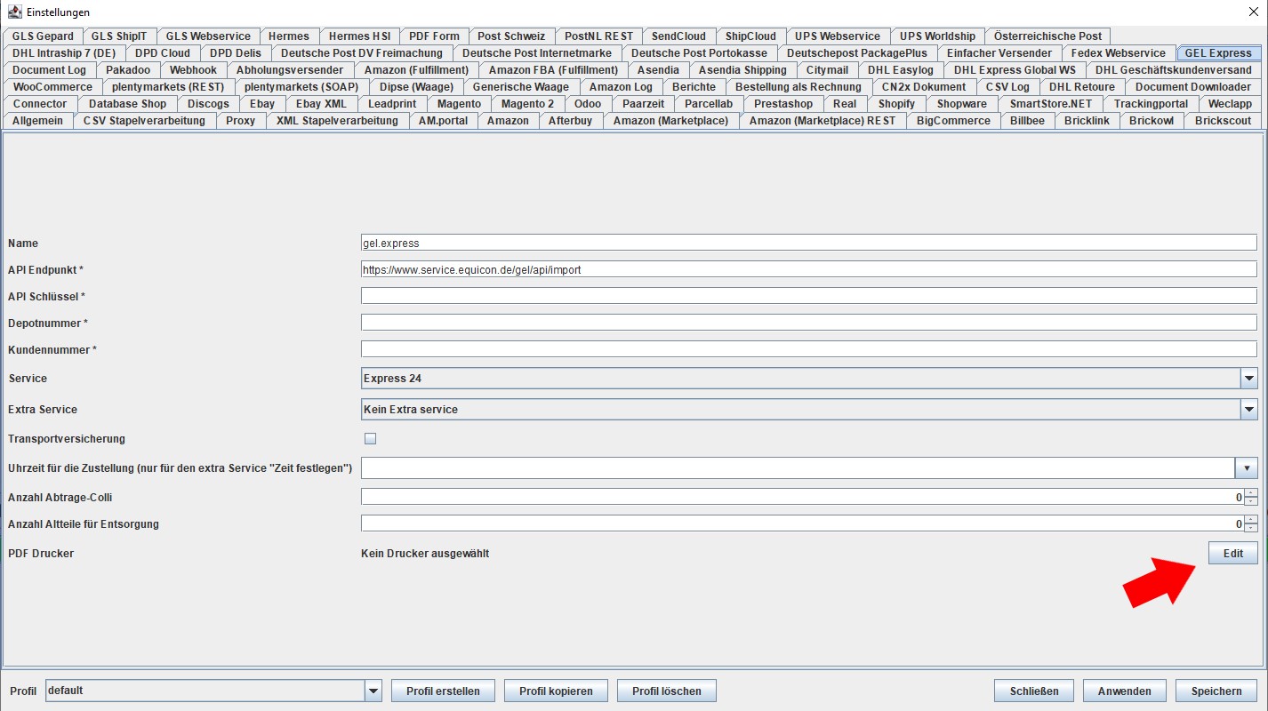Open the Allgemein tab
This screenshot has width=1268, height=711.
(38, 121)
